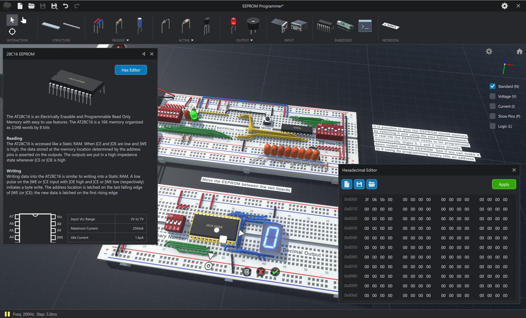This screenshot has width=526, height=318.
Task: Select the terminal icon in EMBEDDED section
Action: tap(365, 26)
